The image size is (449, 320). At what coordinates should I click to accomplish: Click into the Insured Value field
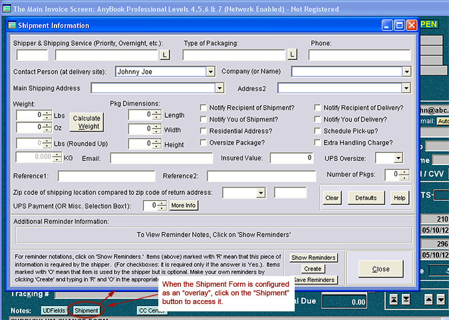coord(291,158)
